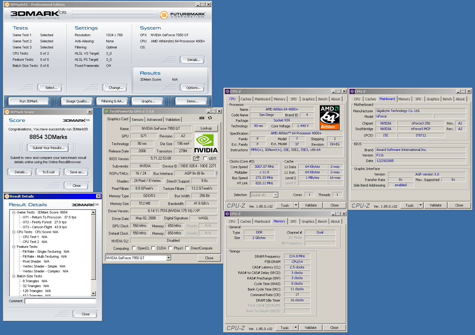Open SPD tab in CPU-Z Mainboard window
This screenshot has height=335, width=475.
pos(418,99)
